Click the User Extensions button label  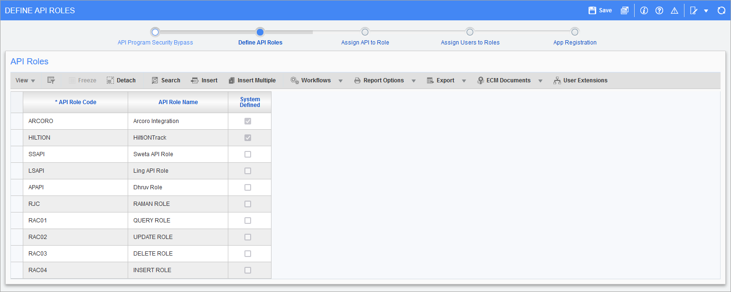pyautogui.click(x=585, y=80)
